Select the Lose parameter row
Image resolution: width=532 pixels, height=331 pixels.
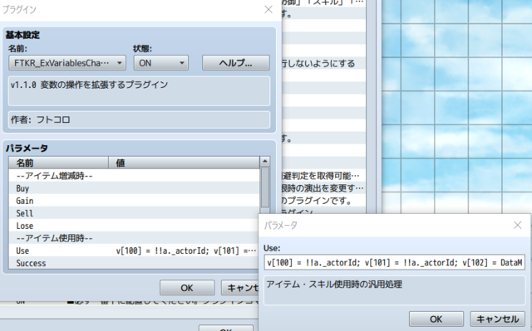click(x=134, y=226)
